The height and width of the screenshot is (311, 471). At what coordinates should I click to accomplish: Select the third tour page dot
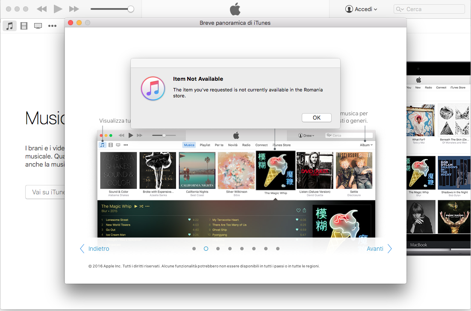[218, 249]
